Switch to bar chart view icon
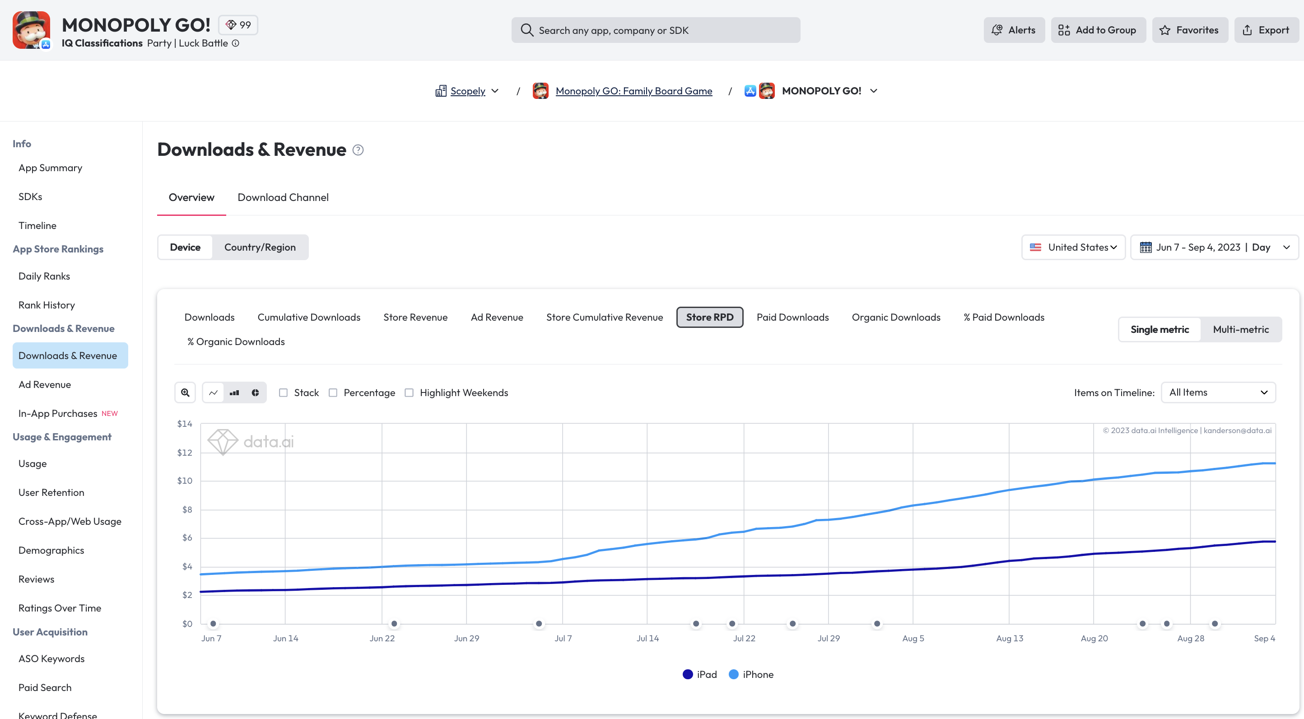Screen dimensions: 1304x719 (234, 392)
